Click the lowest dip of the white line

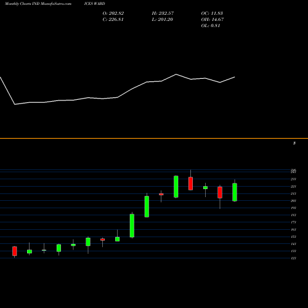pyautogui.click(x=15, y=104)
